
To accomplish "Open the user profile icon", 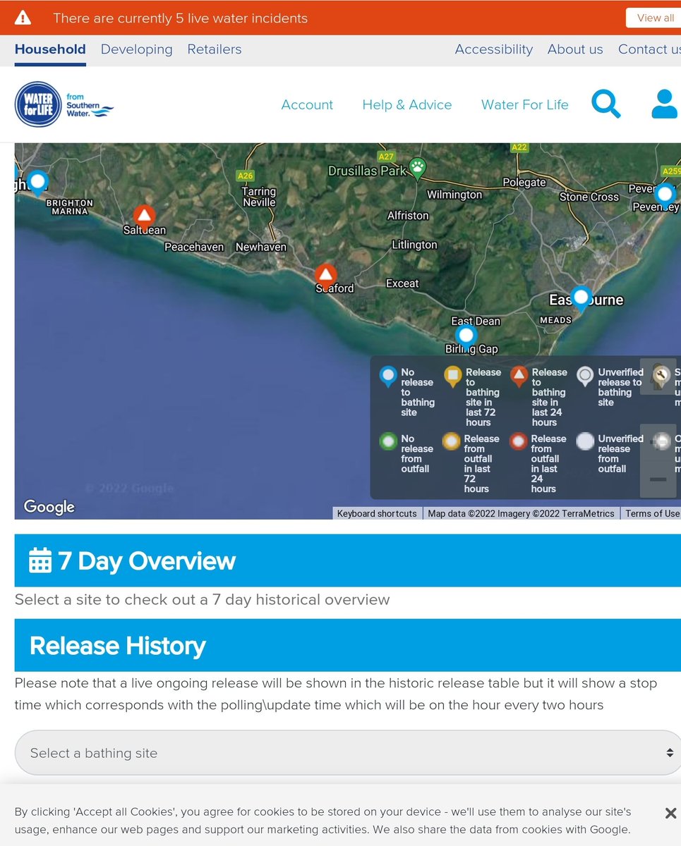I will point(665,104).
